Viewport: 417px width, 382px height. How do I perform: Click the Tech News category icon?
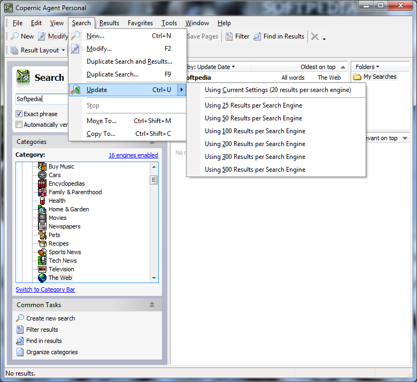pos(42,261)
